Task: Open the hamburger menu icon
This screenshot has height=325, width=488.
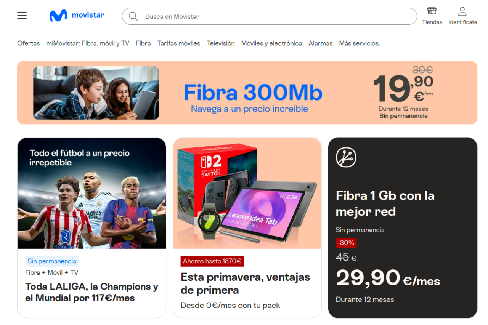Action: click(x=22, y=16)
